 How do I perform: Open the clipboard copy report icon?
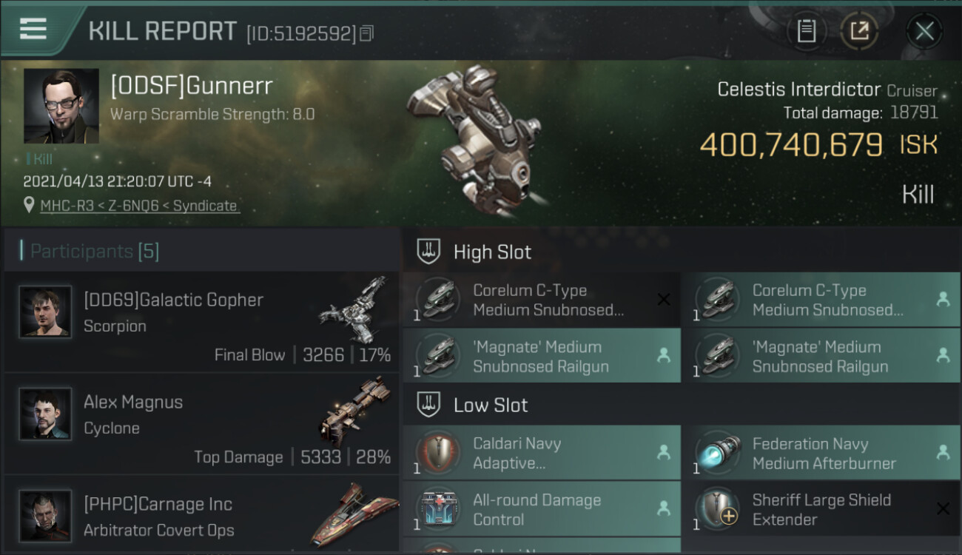click(x=806, y=31)
